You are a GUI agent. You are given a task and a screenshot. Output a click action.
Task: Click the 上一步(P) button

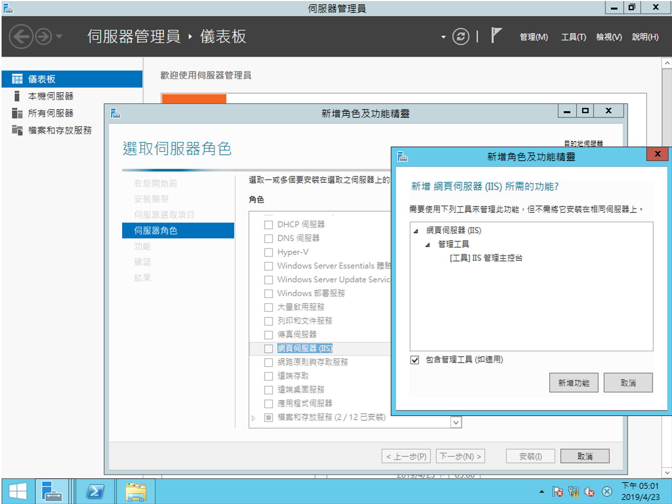pos(406,456)
